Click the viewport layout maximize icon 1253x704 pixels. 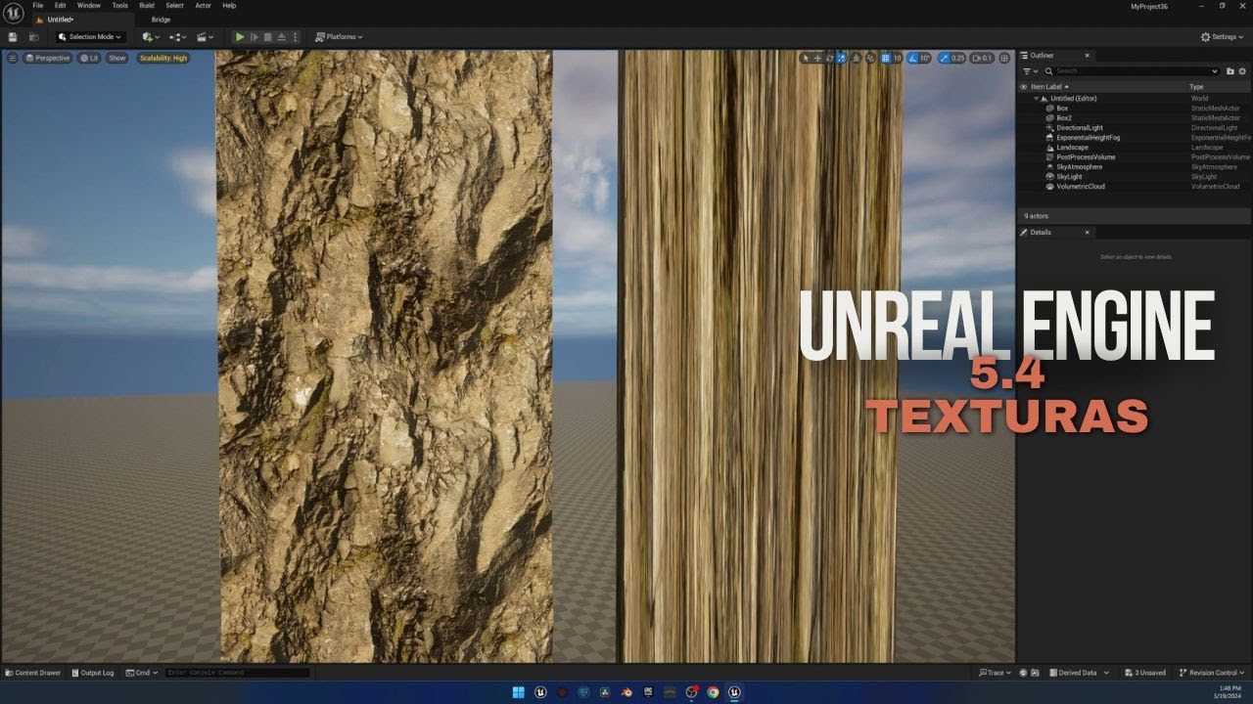(1004, 58)
